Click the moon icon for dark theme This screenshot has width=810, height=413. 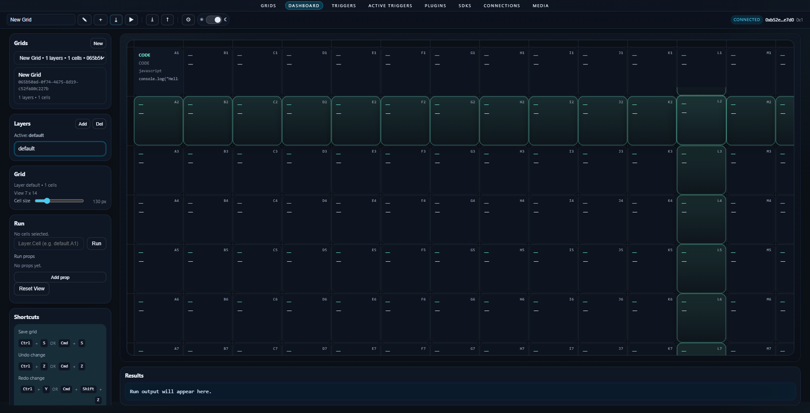(x=226, y=20)
